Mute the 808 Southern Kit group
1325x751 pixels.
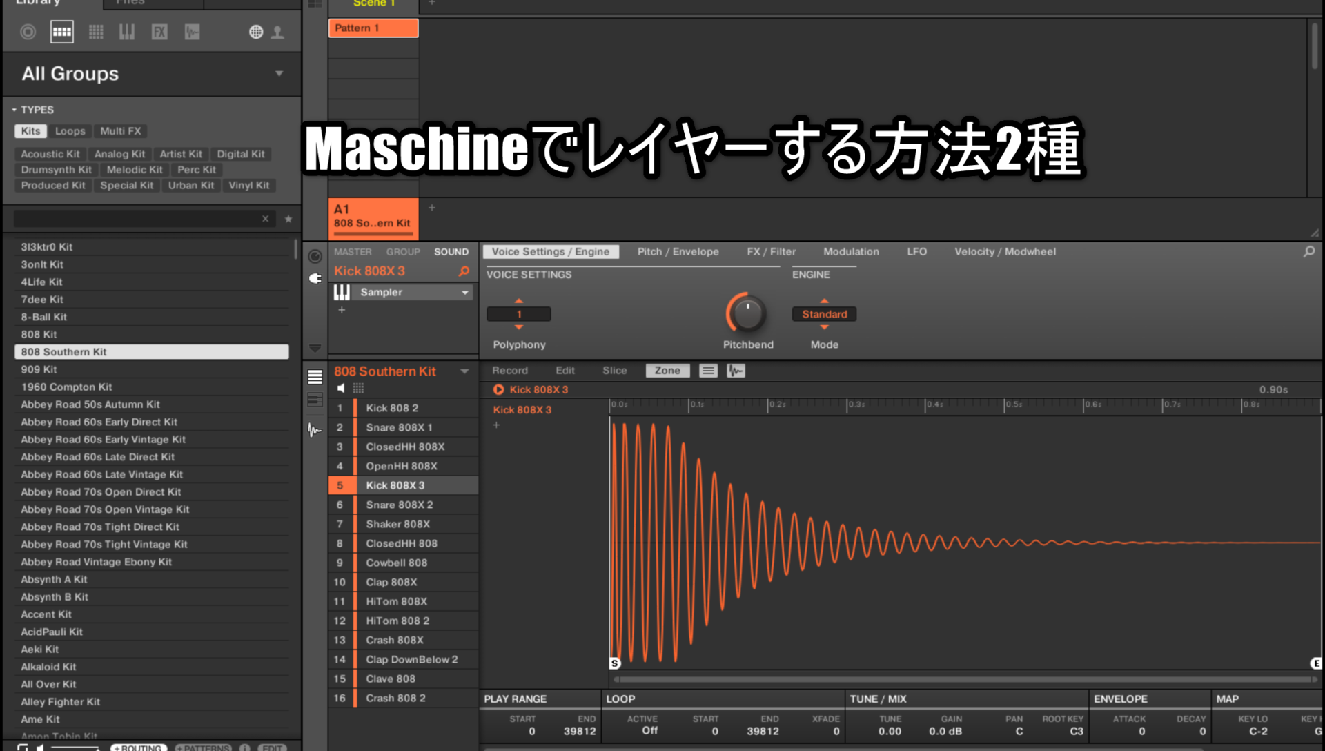coord(341,388)
